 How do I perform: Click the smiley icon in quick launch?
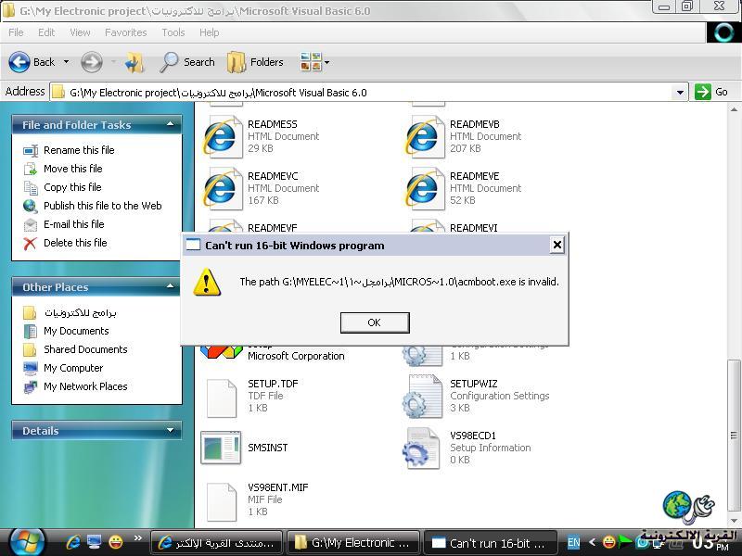(x=116, y=542)
